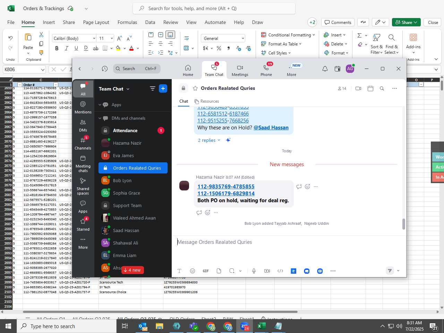Open File Explorer from taskbar
Viewport: 444px width, 333px height.
(x=159, y=326)
